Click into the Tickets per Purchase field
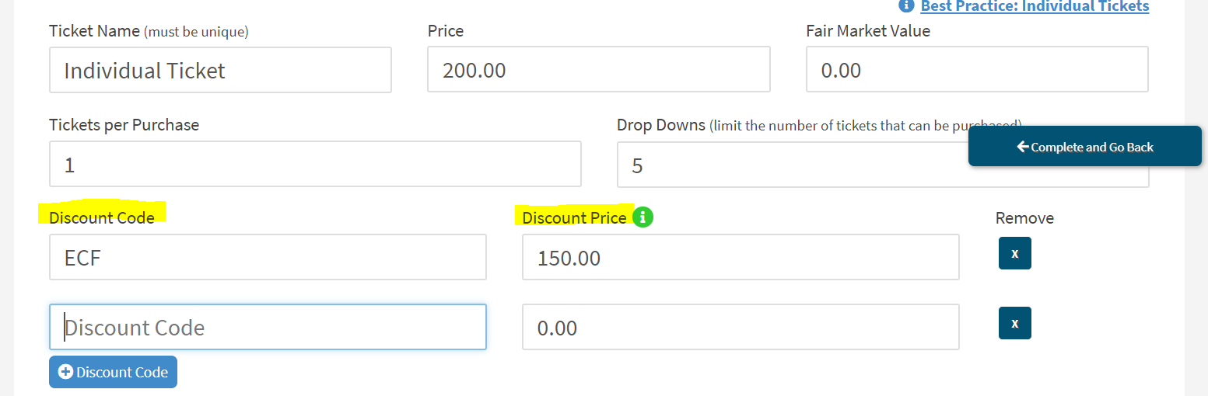 click(x=315, y=164)
